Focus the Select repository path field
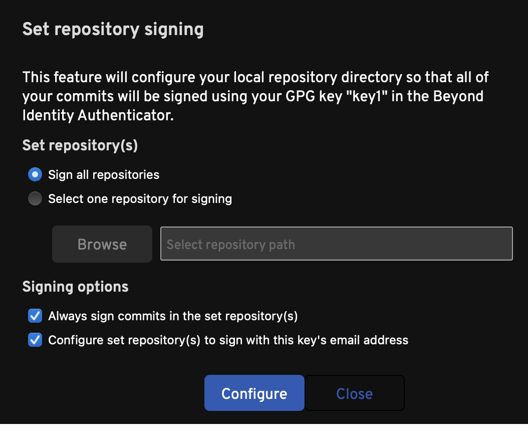Image resolution: width=528 pixels, height=440 pixels. click(x=336, y=244)
